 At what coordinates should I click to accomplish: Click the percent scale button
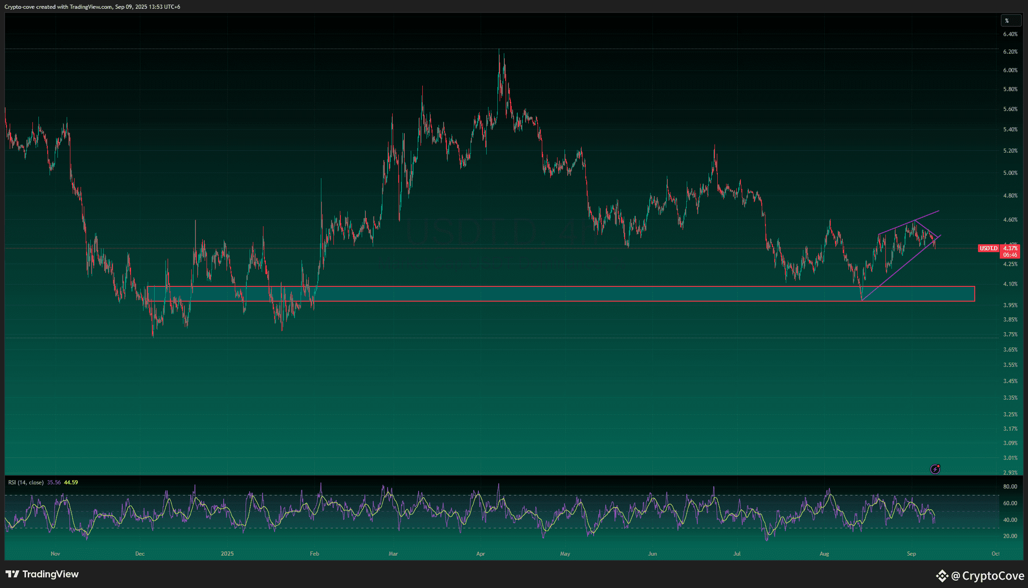(x=1010, y=20)
